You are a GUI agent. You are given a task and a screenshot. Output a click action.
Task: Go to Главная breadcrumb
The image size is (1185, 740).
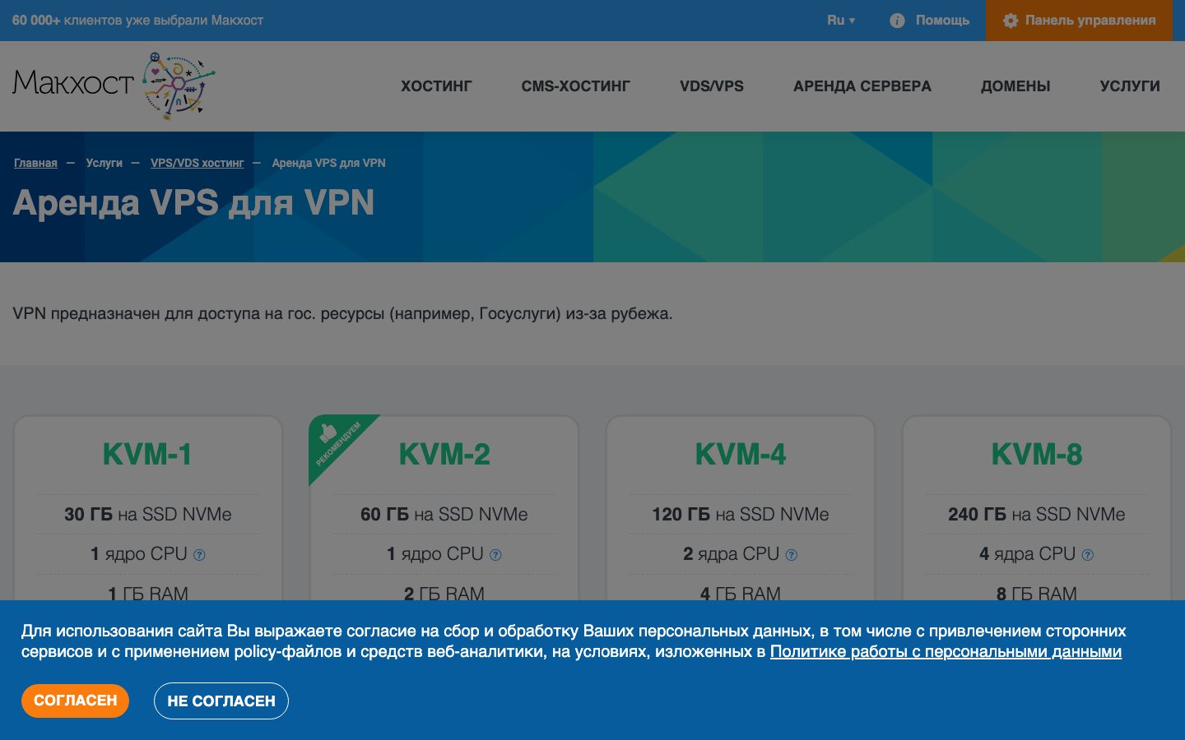[35, 163]
